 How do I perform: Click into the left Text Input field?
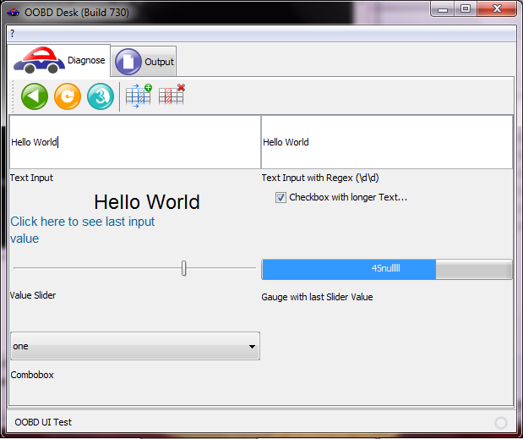point(134,142)
